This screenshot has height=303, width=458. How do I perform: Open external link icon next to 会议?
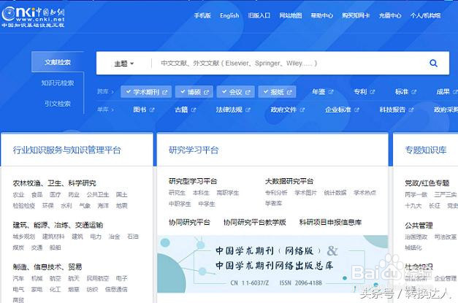pos(248,92)
